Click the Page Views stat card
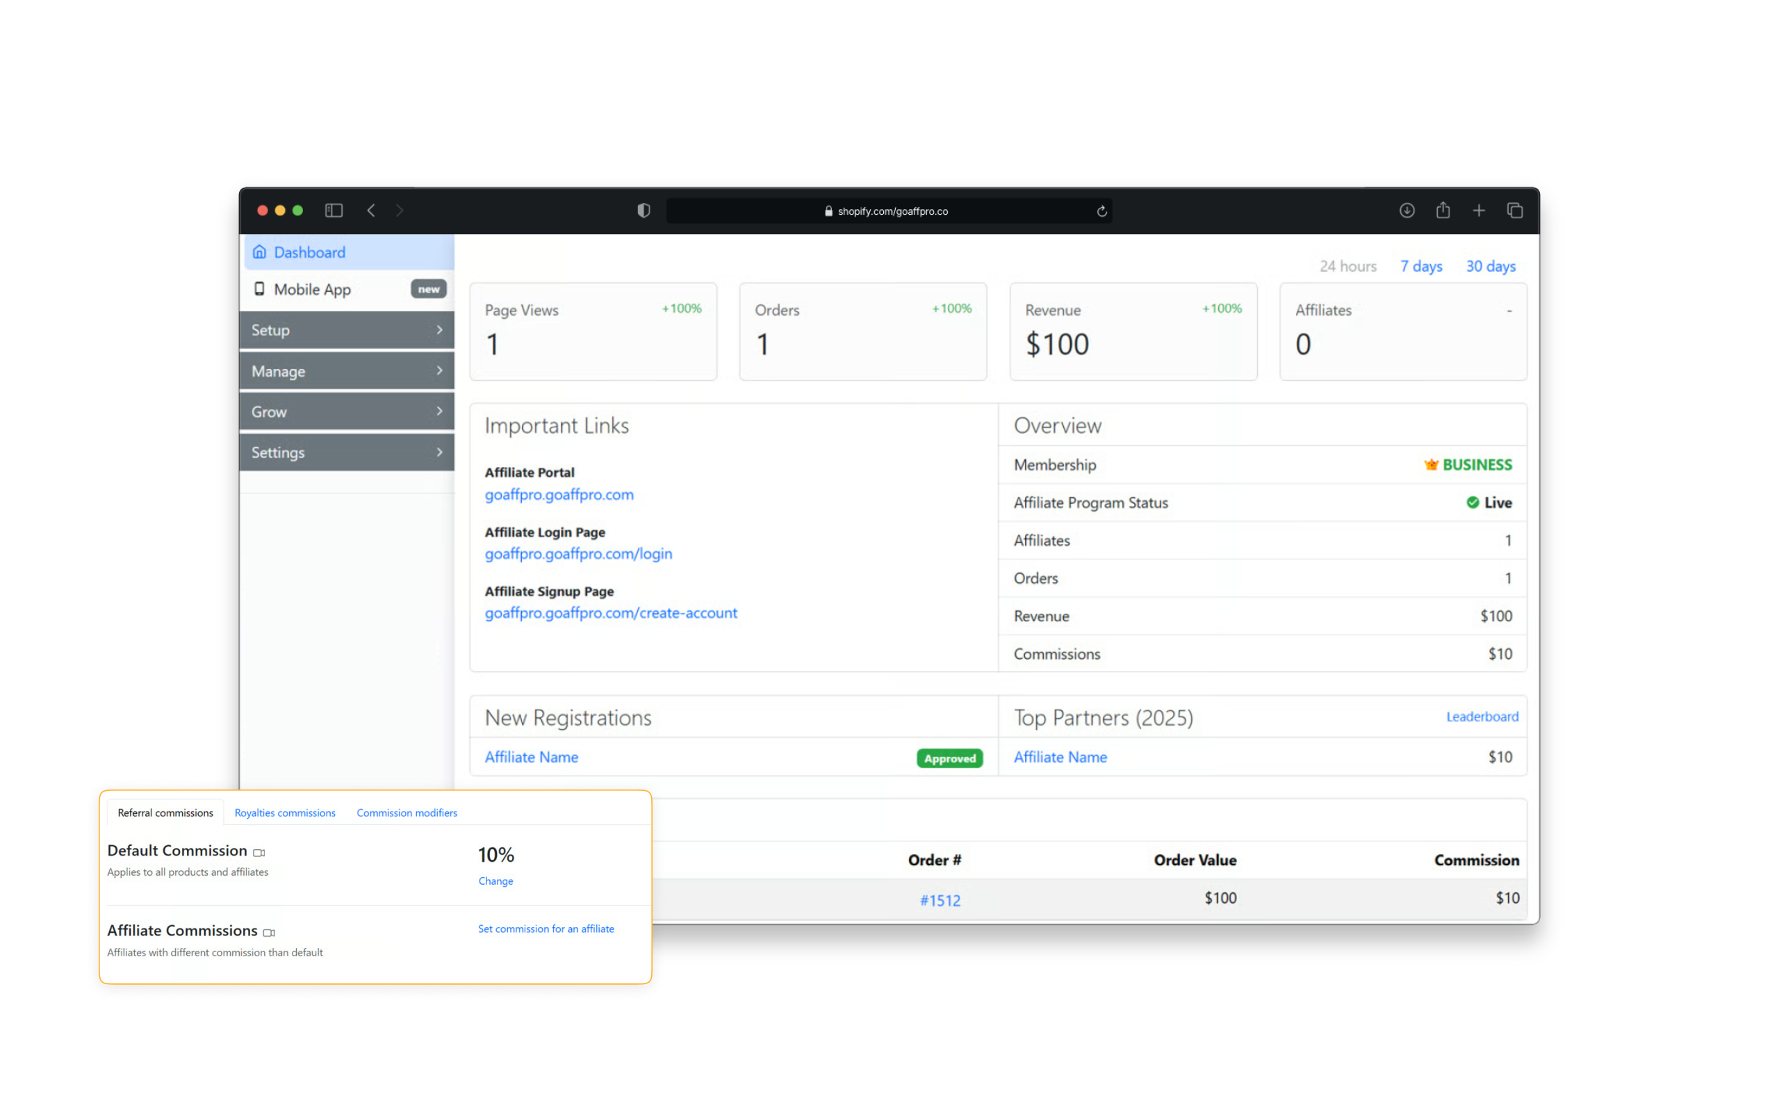The width and height of the screenshot is (1779, 1112). (x=593, y=332)
